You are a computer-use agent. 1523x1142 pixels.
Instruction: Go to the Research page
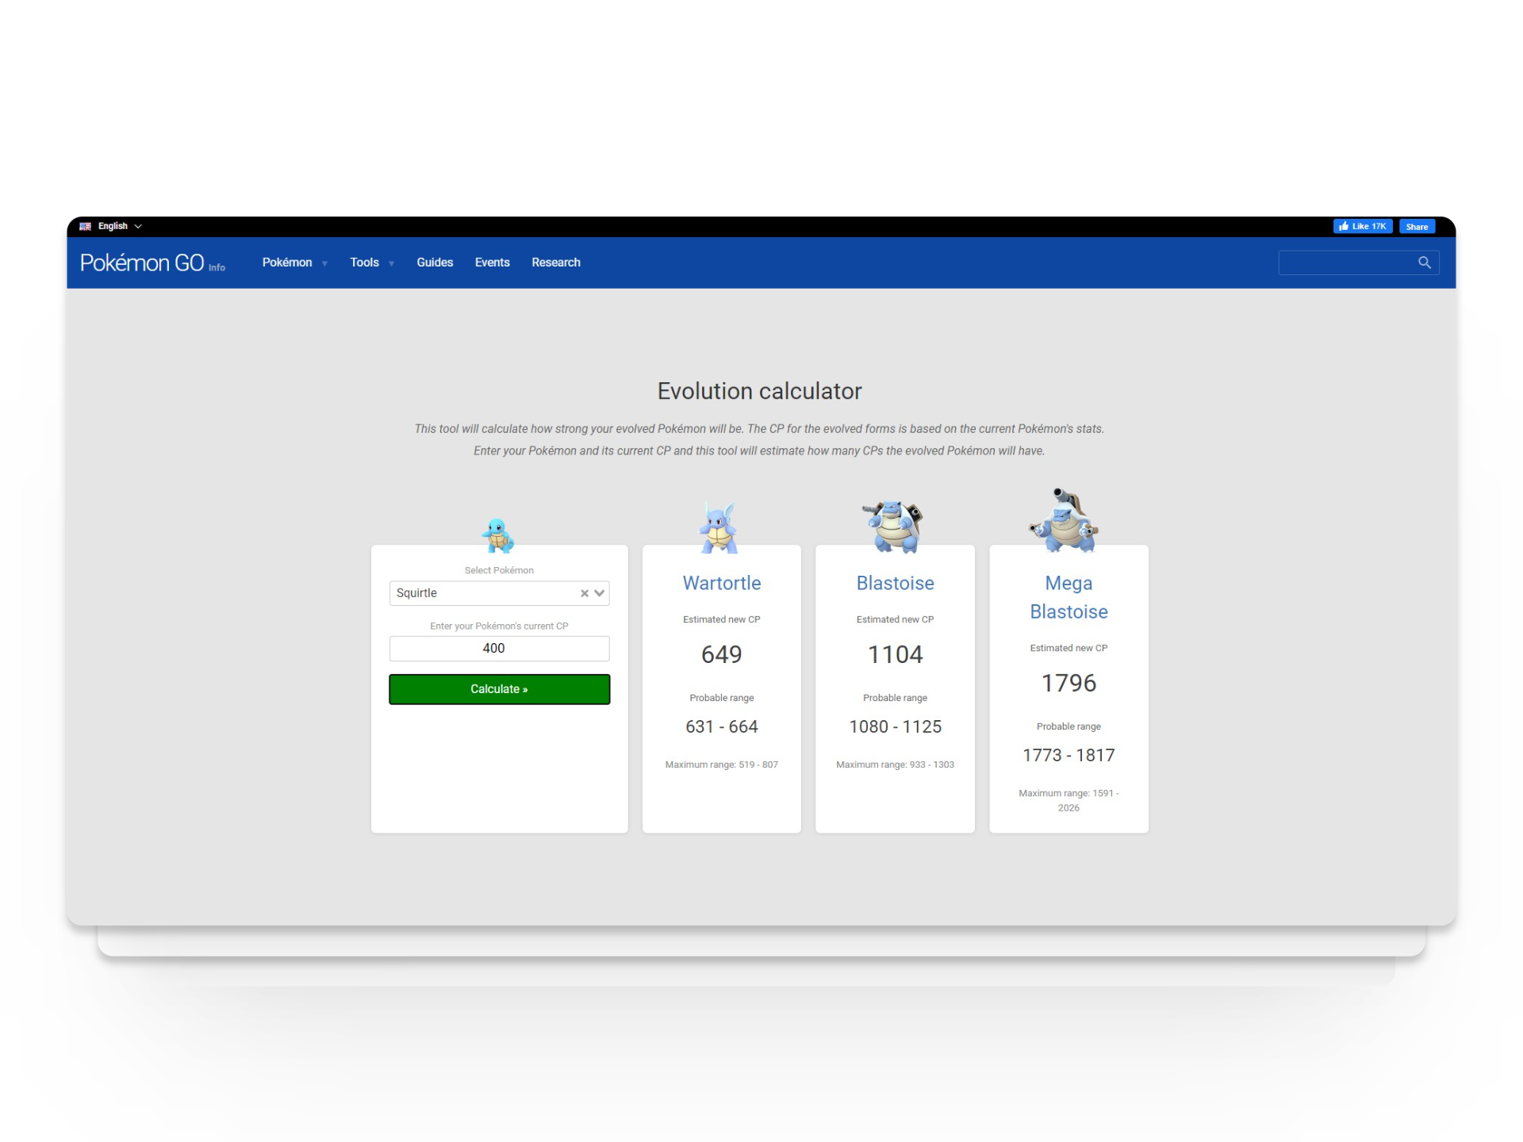coord(555,263)
